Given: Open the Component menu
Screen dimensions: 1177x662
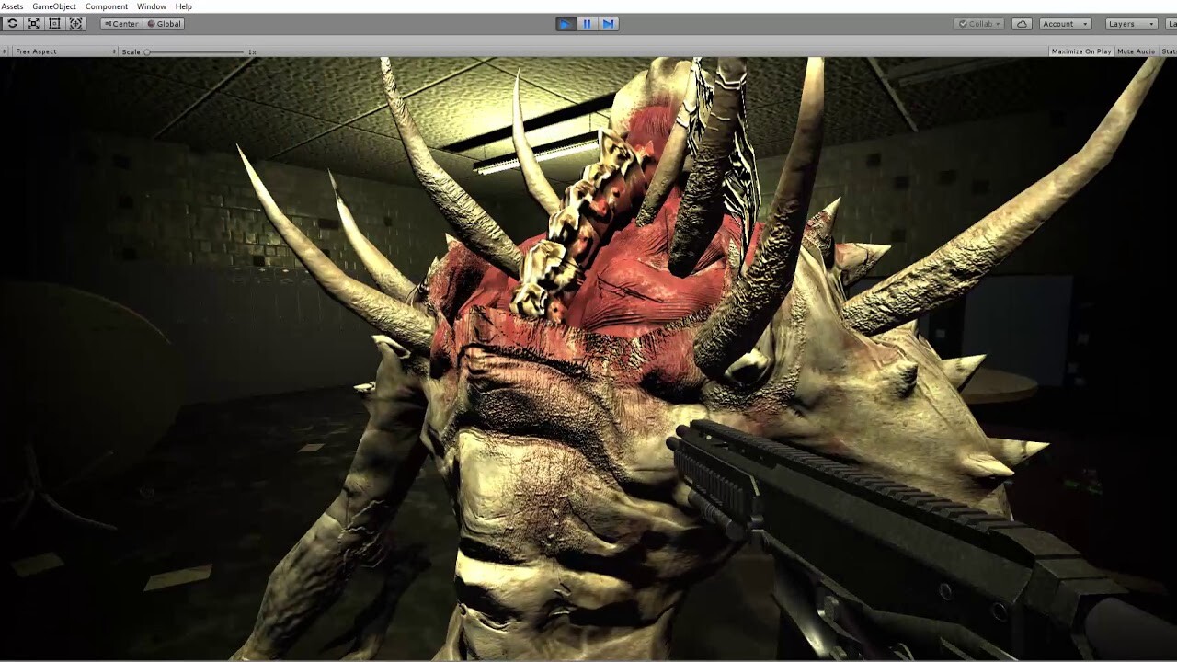Looking at the screenshot, I should (x=107, y=6).
